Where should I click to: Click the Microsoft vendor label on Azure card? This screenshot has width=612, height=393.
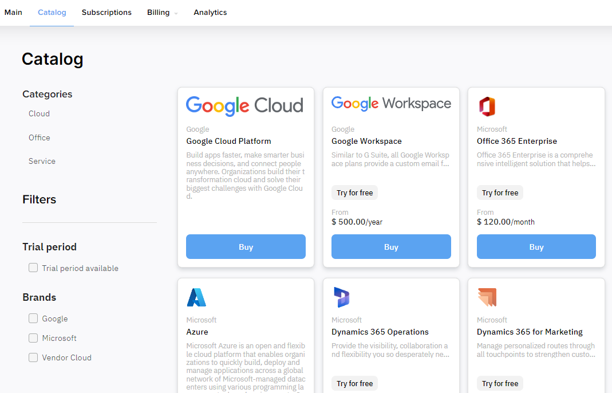pos(202,320)
